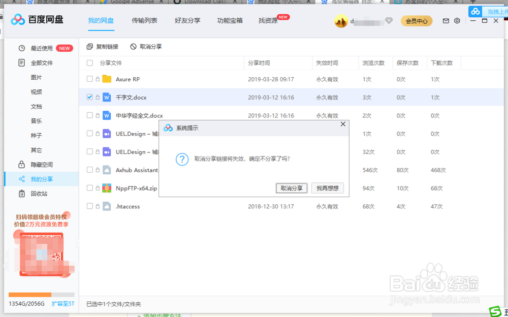Check the Axure RP row checkbox
Screen dimensions: 508x317
tap(90, 79)
